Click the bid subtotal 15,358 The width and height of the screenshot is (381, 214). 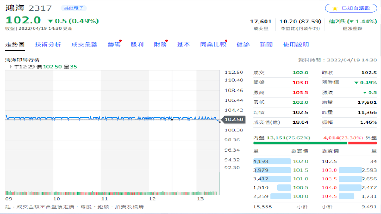tap(262, 207)
